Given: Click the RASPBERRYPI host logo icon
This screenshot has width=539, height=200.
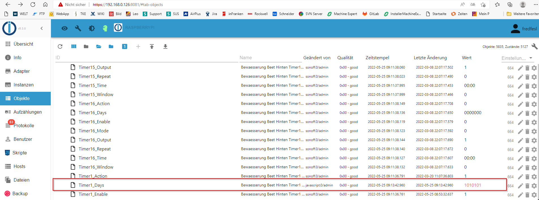Looking at the screenshot, I should pyautogui.click(x=118, y=27).
